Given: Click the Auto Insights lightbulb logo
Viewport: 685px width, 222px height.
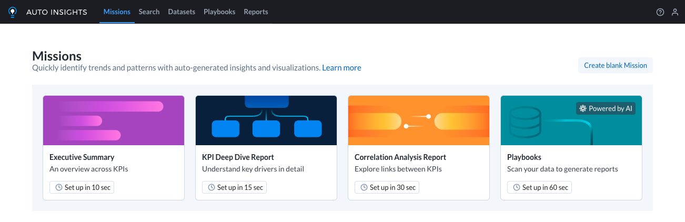Looking at the screenshot, I should [13, 12].
